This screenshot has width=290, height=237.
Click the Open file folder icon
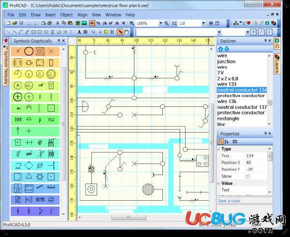coord(15,23)
